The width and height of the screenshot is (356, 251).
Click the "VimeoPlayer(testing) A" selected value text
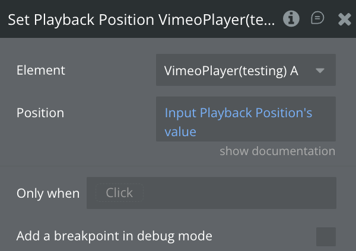point(231,70)
